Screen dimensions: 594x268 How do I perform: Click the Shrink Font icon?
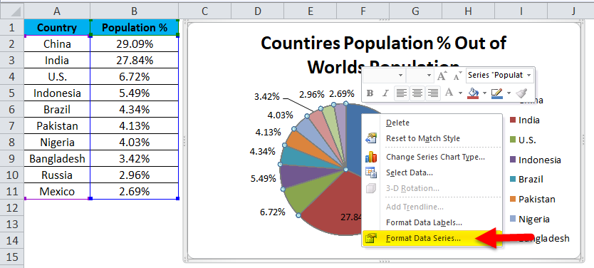point(458,76)
